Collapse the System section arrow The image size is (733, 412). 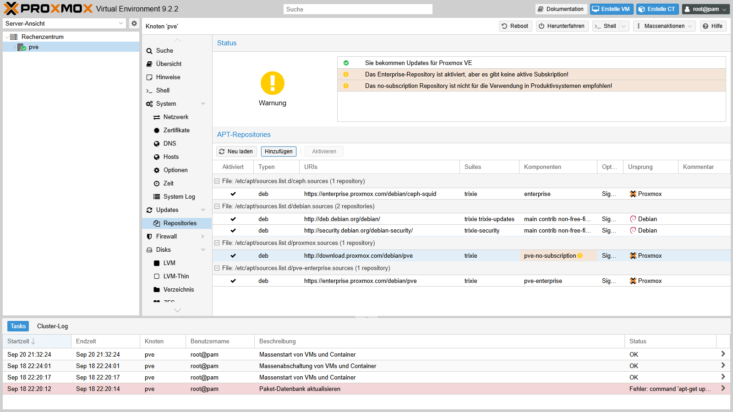(x=203, y=104)
